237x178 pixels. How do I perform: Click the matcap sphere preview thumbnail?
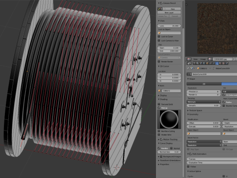tap(169, 119)
